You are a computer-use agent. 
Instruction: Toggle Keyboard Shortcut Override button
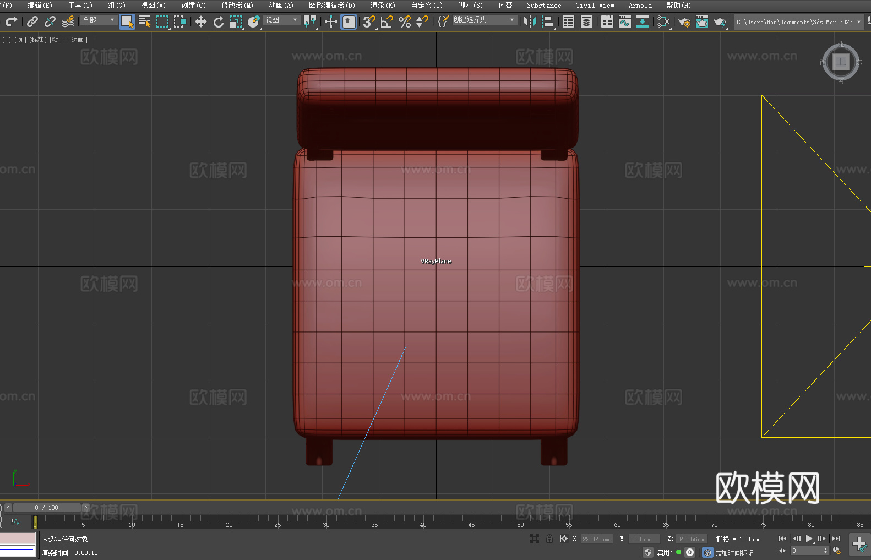click(349, 21)
